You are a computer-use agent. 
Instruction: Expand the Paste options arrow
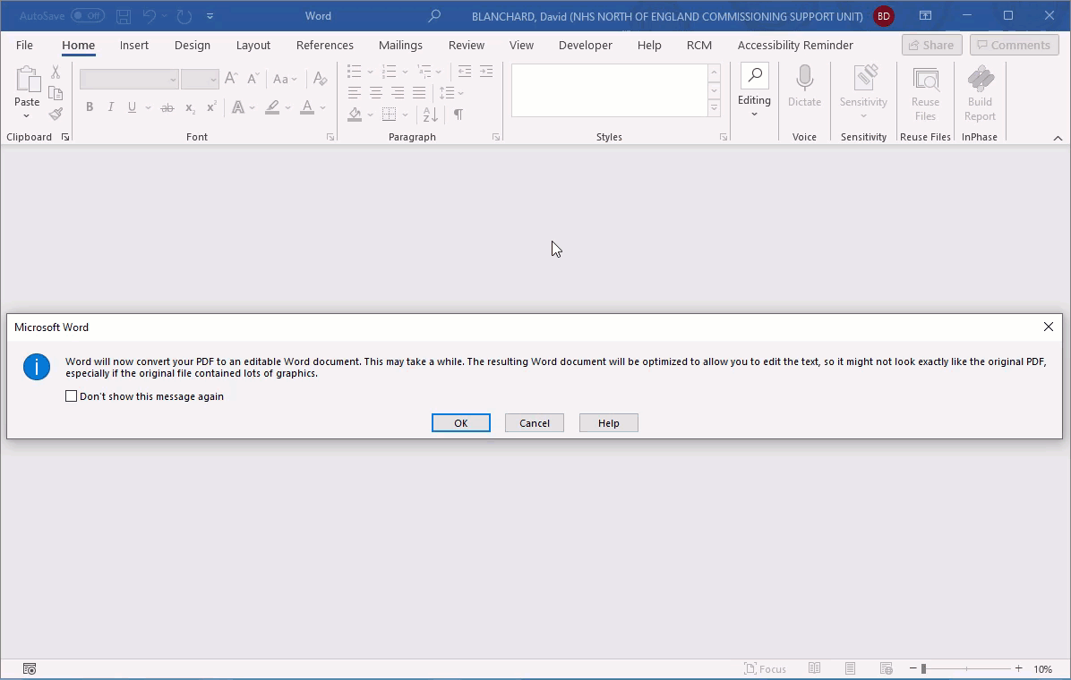[x=27, y=116]
